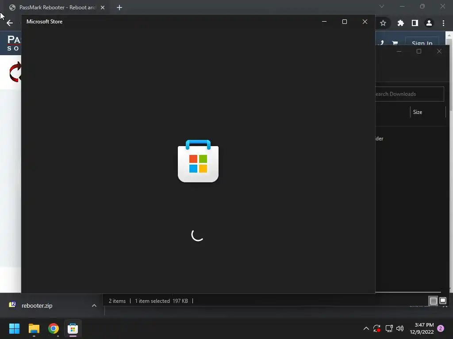Click the Microsoft Store taskbar icon
This screenshot has height=339, width=453.
[73, 328]
